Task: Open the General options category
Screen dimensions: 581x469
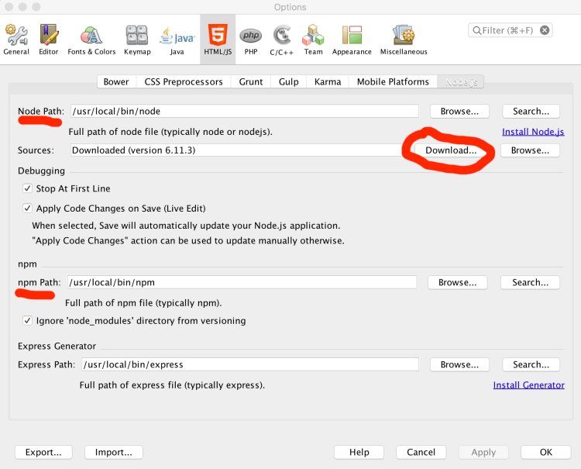Action: coord(16,40)
